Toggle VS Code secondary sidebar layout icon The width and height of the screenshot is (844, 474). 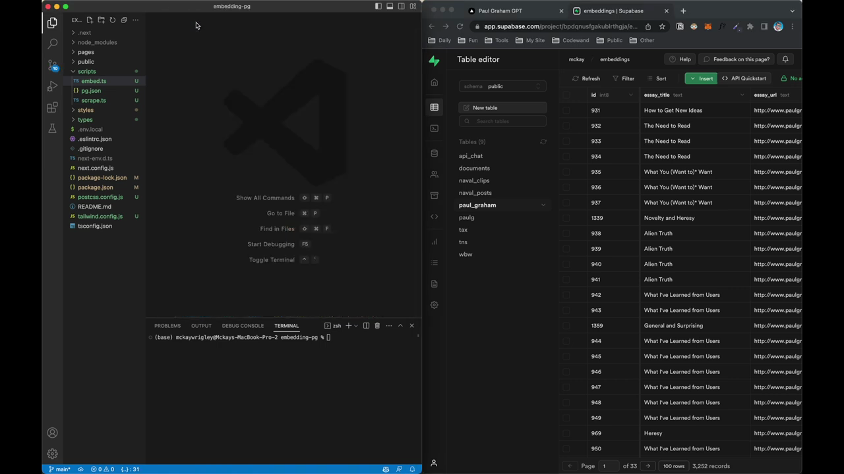point(401,6)
